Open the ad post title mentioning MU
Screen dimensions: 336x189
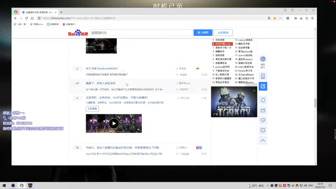point(117,97)
